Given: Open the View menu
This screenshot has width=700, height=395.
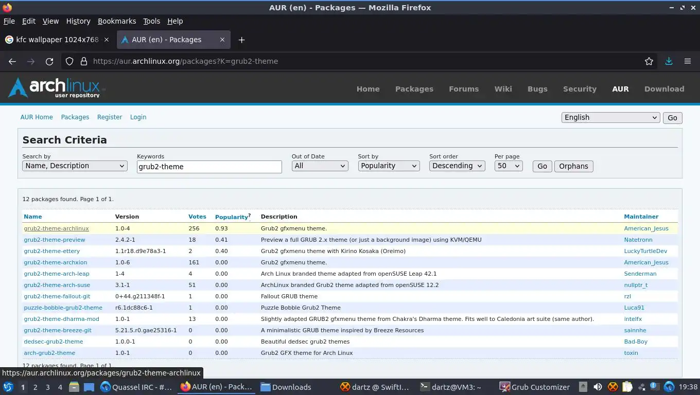Looking at the screenshot, I should point(50,21).
